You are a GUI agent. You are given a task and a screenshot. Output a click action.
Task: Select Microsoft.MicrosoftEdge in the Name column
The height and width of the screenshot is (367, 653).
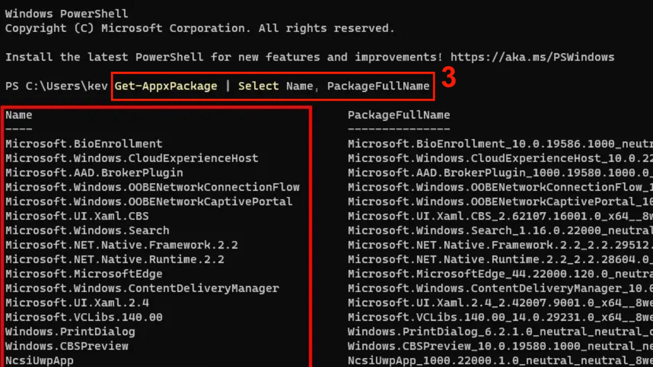(x=84, y=273)
